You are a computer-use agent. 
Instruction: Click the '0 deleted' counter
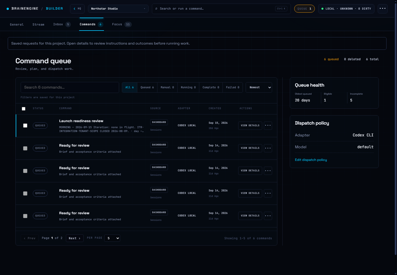click(352, 59)
